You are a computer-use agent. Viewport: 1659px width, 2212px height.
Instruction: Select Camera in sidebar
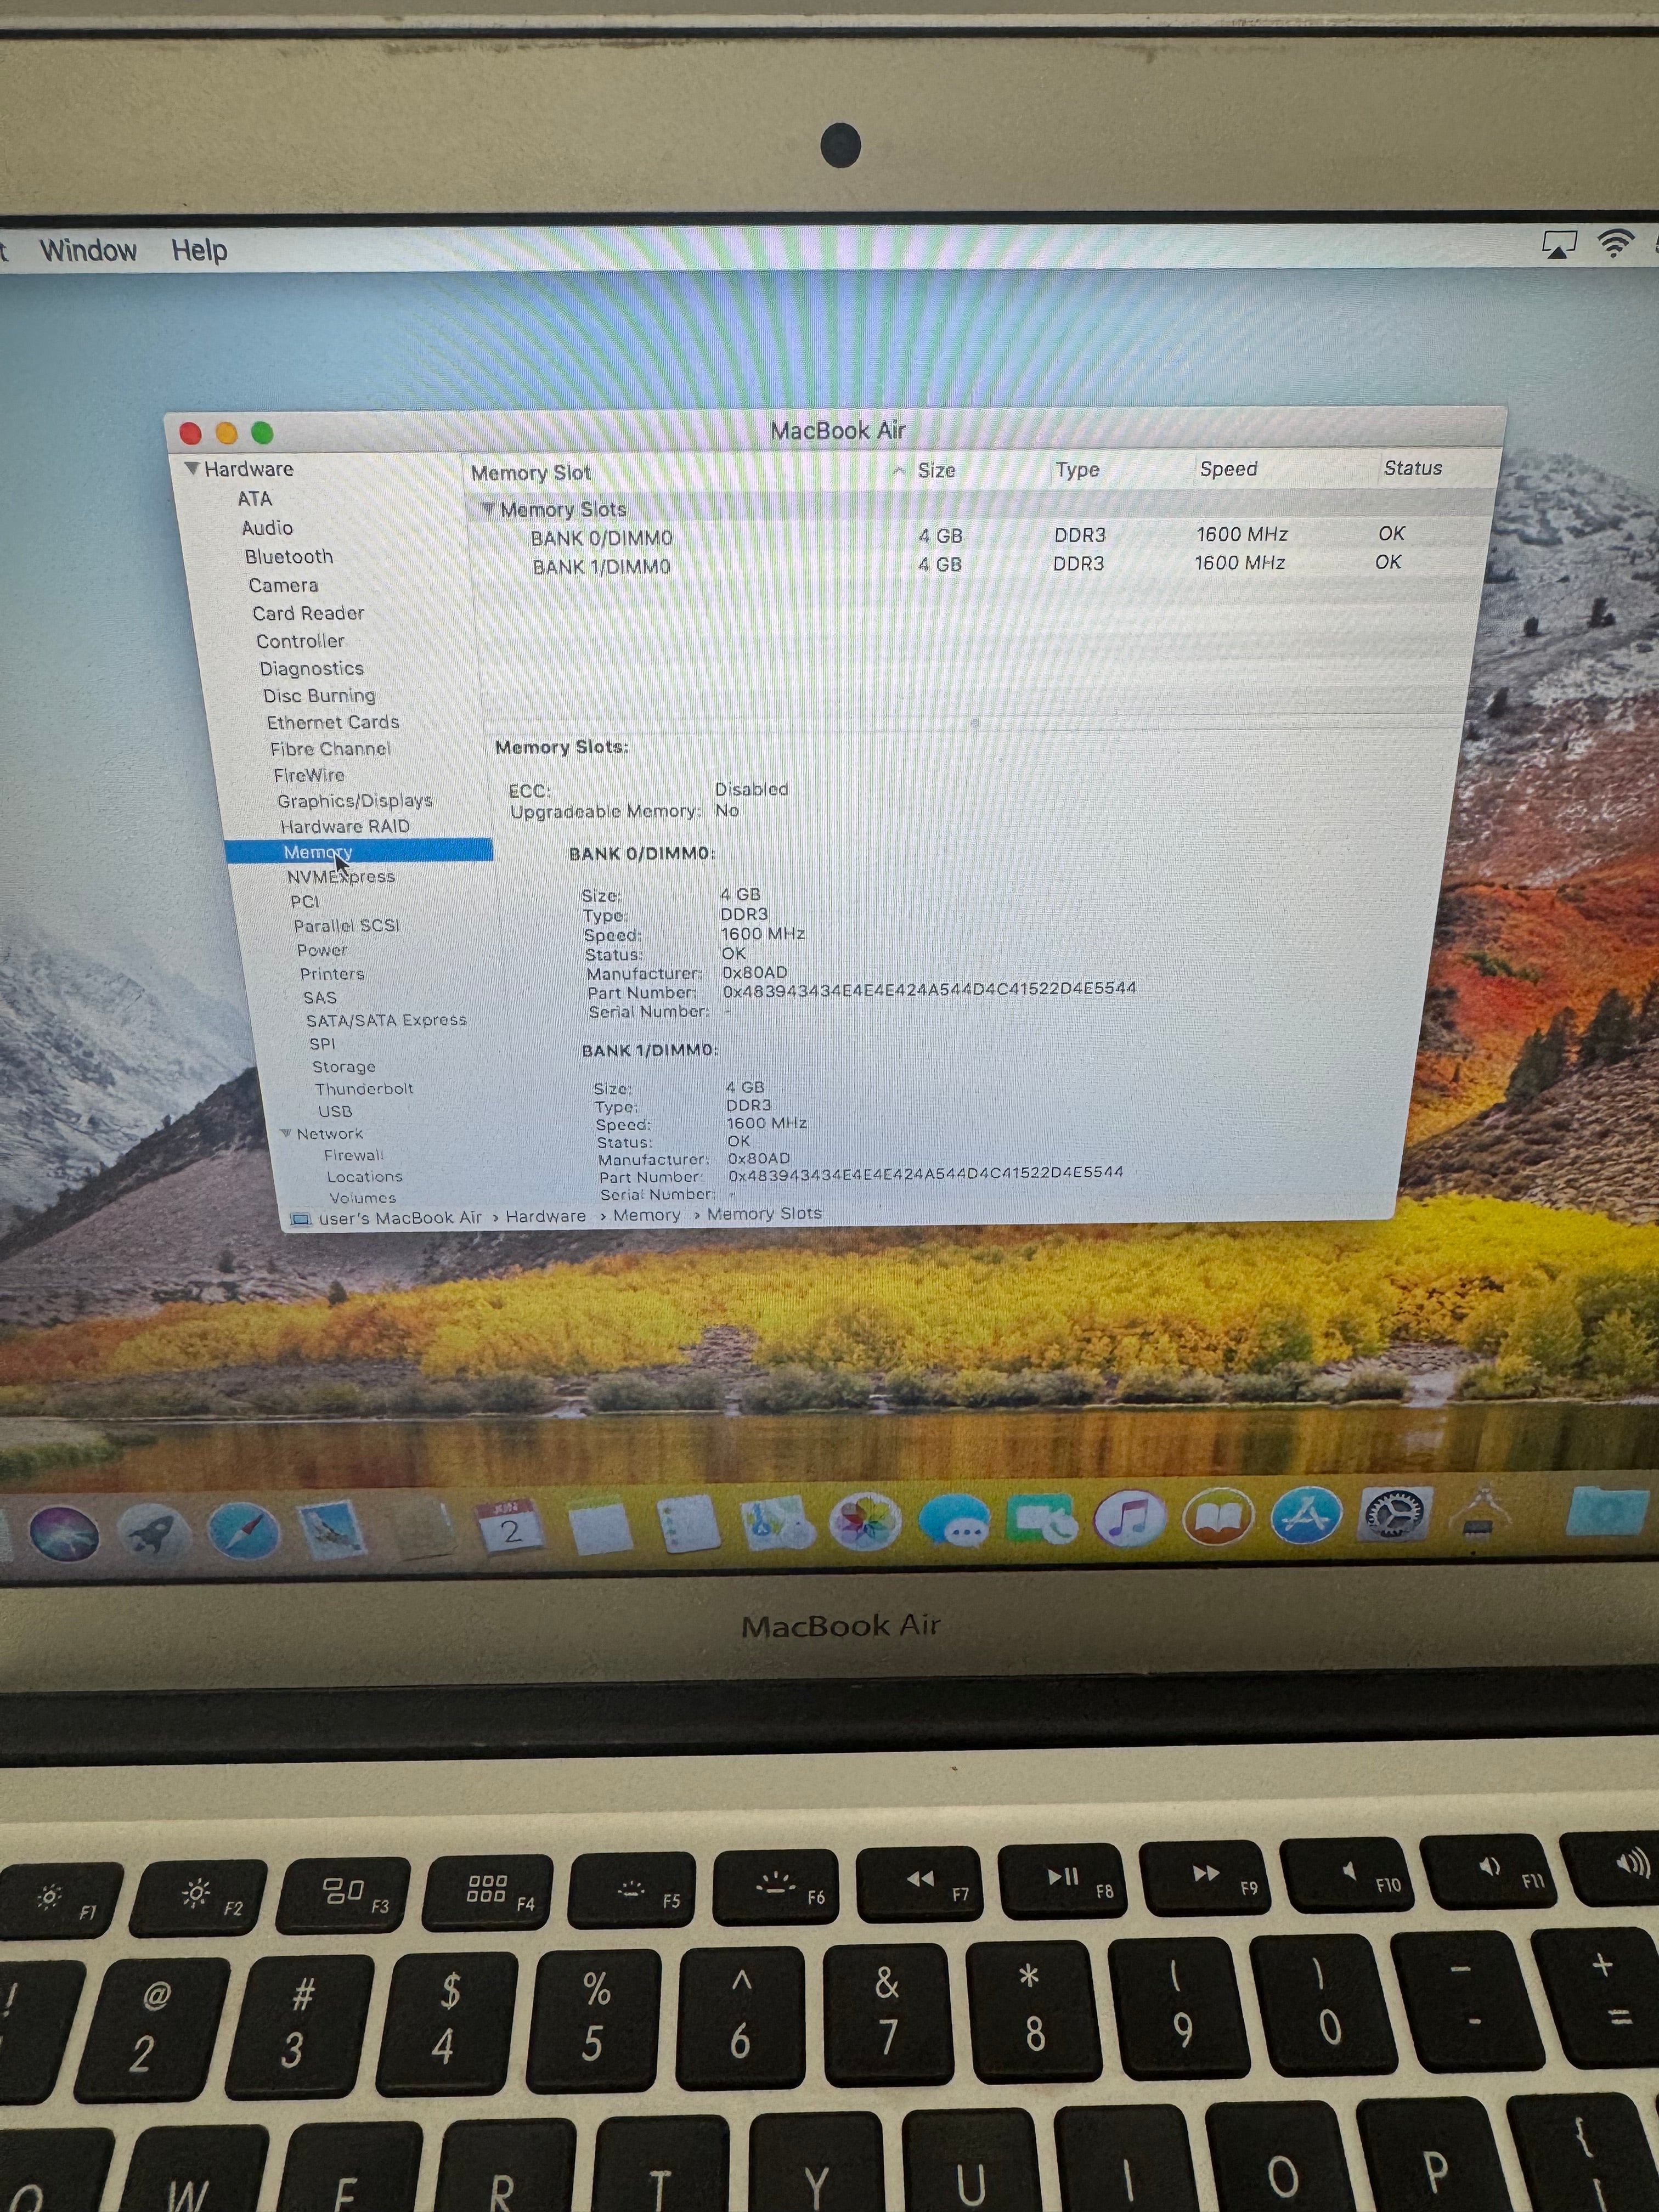[x=283, y=585]
